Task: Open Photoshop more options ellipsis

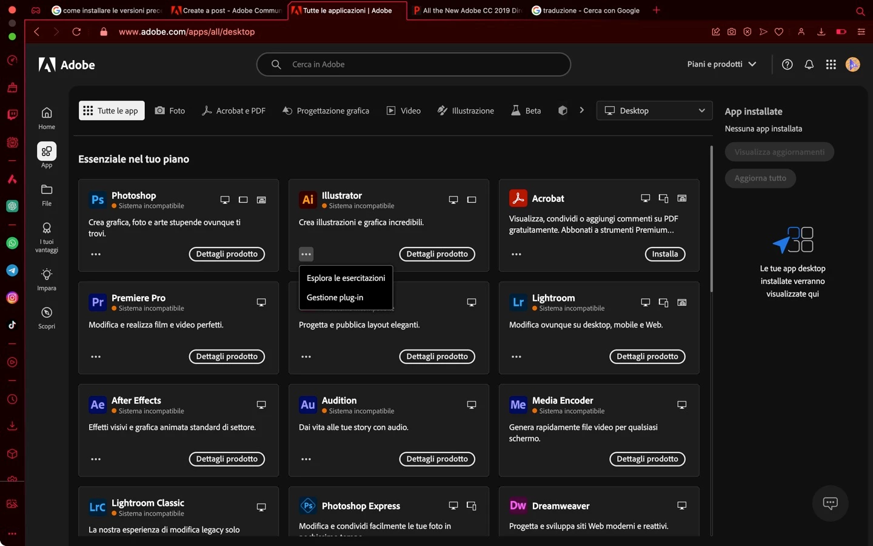Action: point(96,254)
